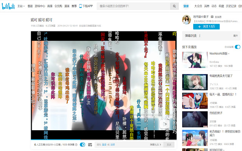Click the help question-mark icon beside 弹幕 count
242x151 pixels.
coord(76,145)
